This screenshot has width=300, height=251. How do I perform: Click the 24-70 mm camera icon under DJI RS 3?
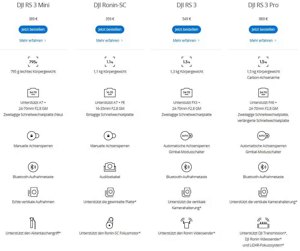[187, 93]
